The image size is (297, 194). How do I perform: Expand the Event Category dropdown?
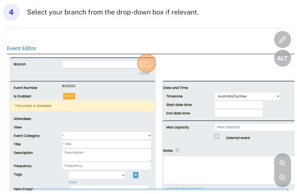point(106,136)
